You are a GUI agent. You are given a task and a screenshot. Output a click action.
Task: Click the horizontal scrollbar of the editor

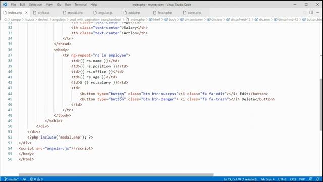(x=116, y=175)
